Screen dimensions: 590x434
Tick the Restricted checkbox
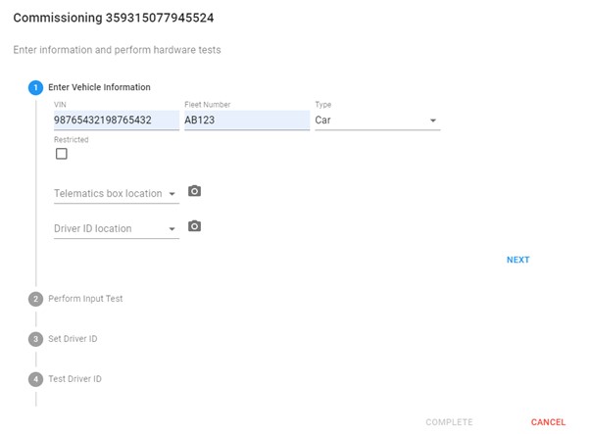(61, 154)
